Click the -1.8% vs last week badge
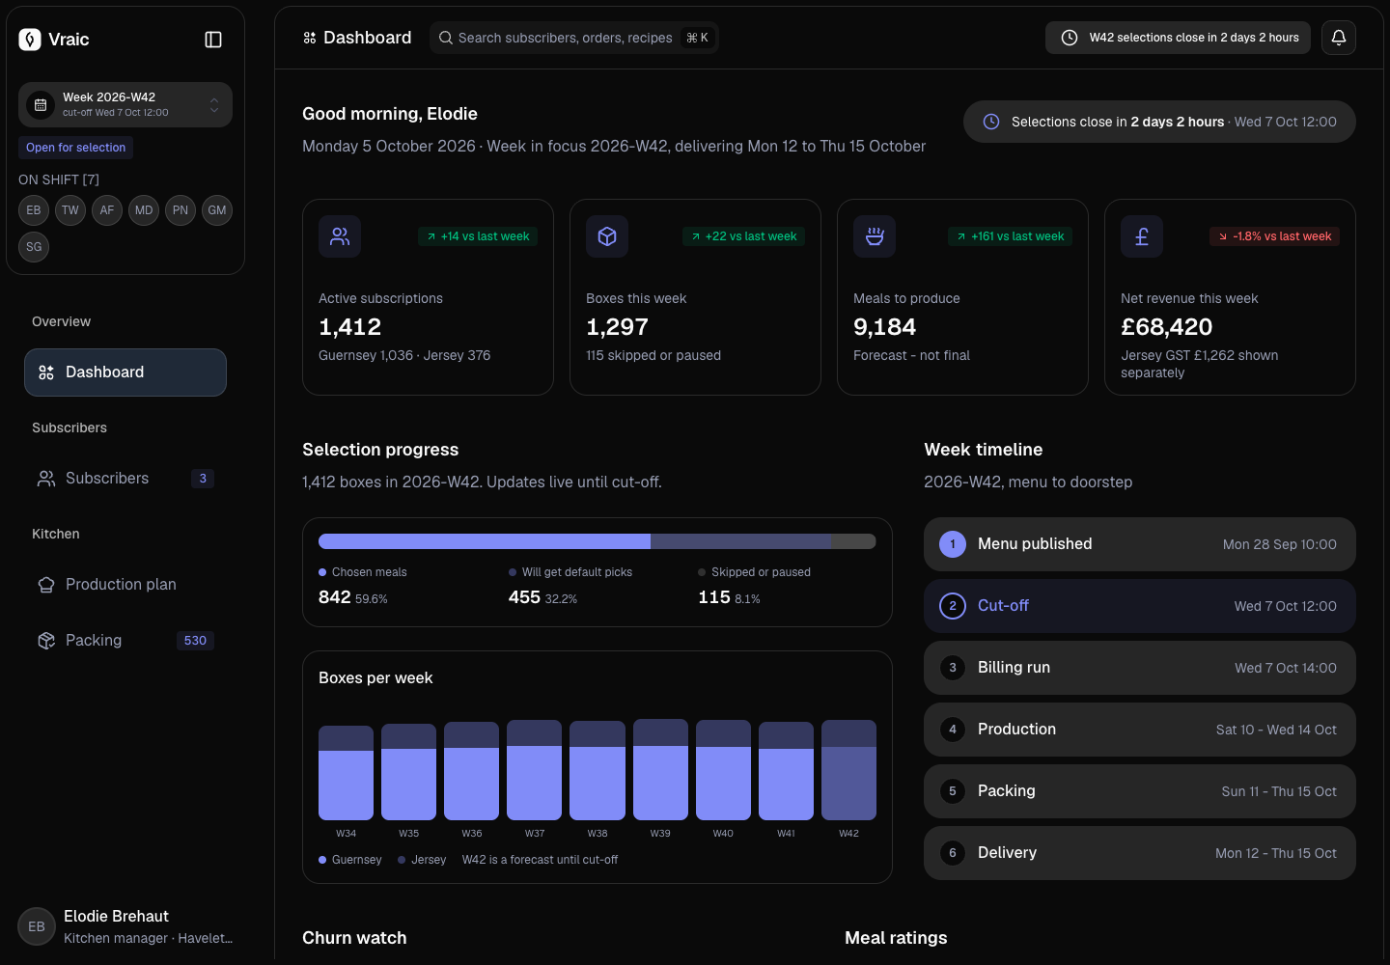This screenshot has height=965, width=1390. (x=1274, y=236)
